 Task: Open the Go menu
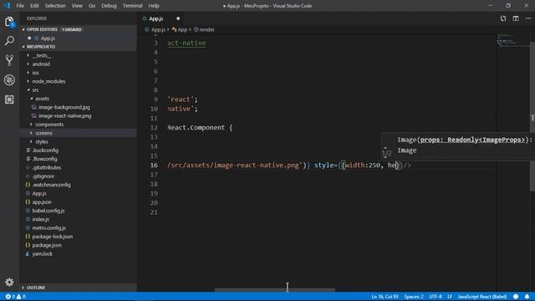[92, 6]
